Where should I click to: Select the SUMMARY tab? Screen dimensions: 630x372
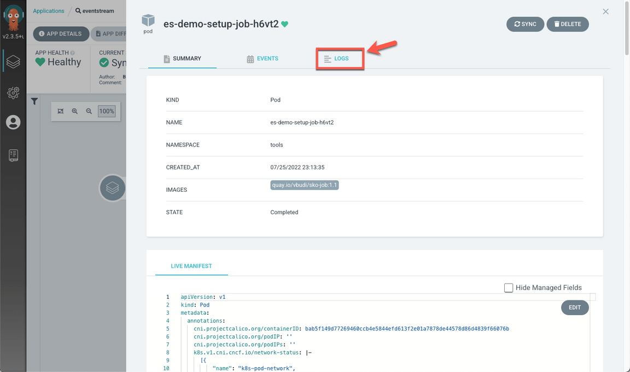point(182,58)
